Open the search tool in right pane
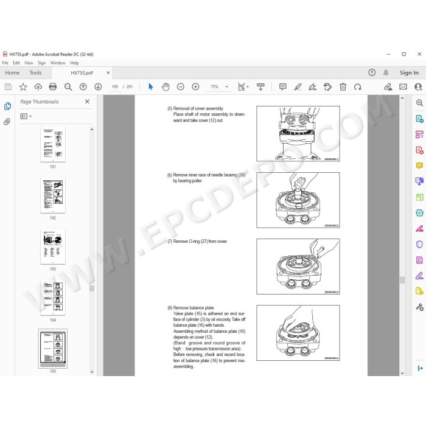The width and height of the screenshot is (426, 426). 419,103
